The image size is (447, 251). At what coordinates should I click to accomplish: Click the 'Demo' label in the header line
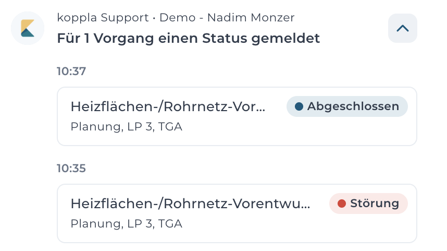pos(177,18)
